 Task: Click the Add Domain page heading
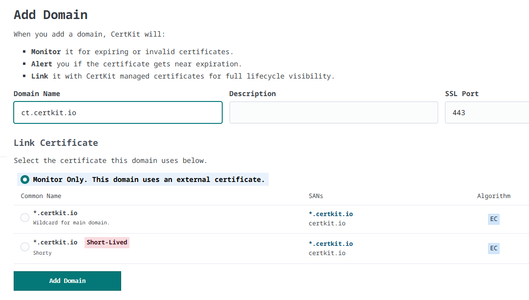[x=51, y=15]
